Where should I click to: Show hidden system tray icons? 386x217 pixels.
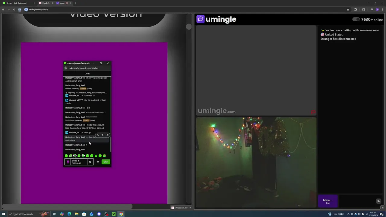coord(348,214)
